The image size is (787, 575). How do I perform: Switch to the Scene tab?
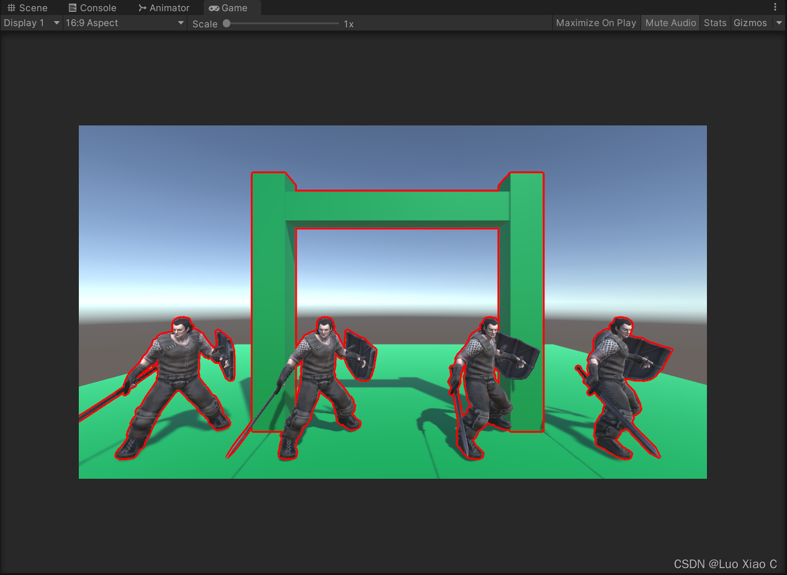(x=27, y=8)
